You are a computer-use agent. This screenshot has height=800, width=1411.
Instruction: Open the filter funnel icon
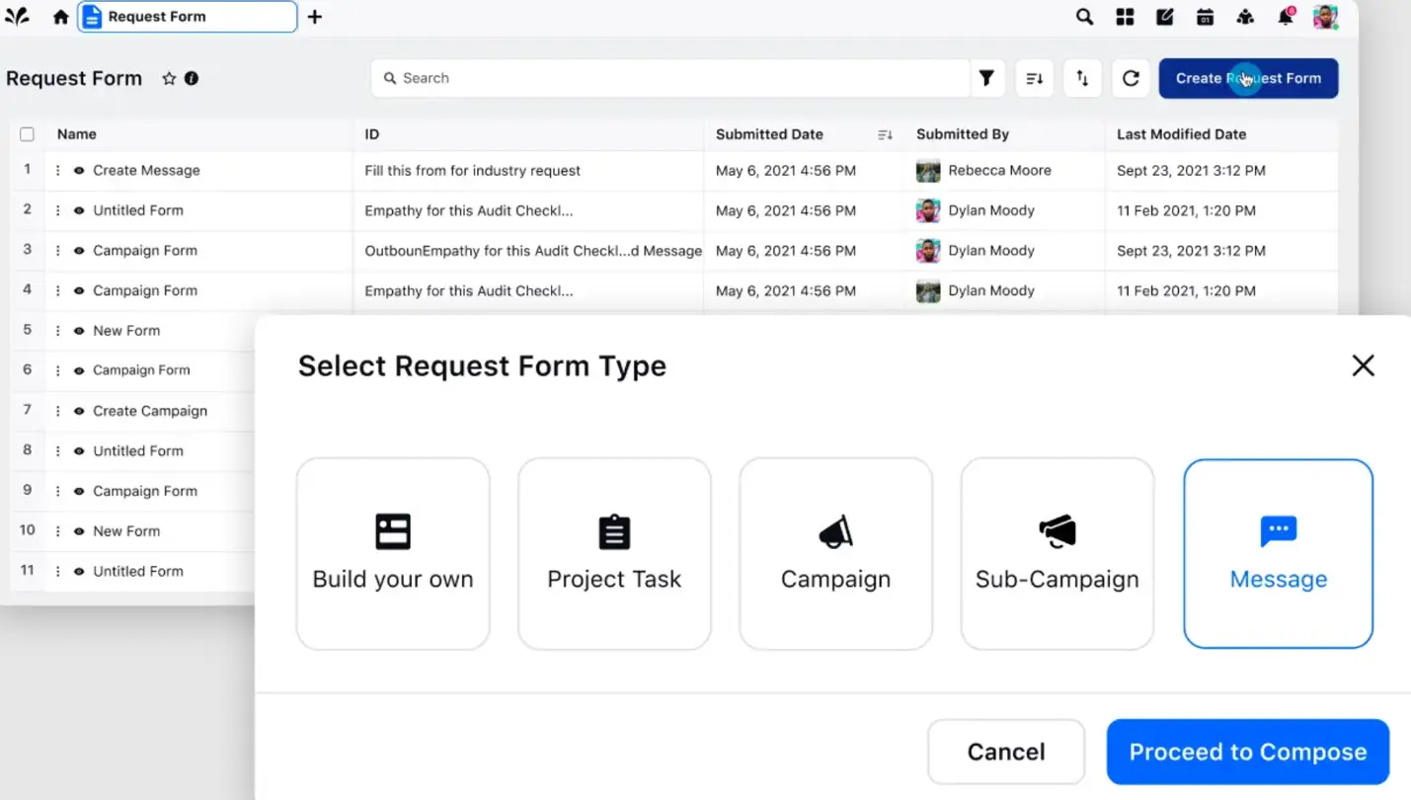(x=986, y=78)
